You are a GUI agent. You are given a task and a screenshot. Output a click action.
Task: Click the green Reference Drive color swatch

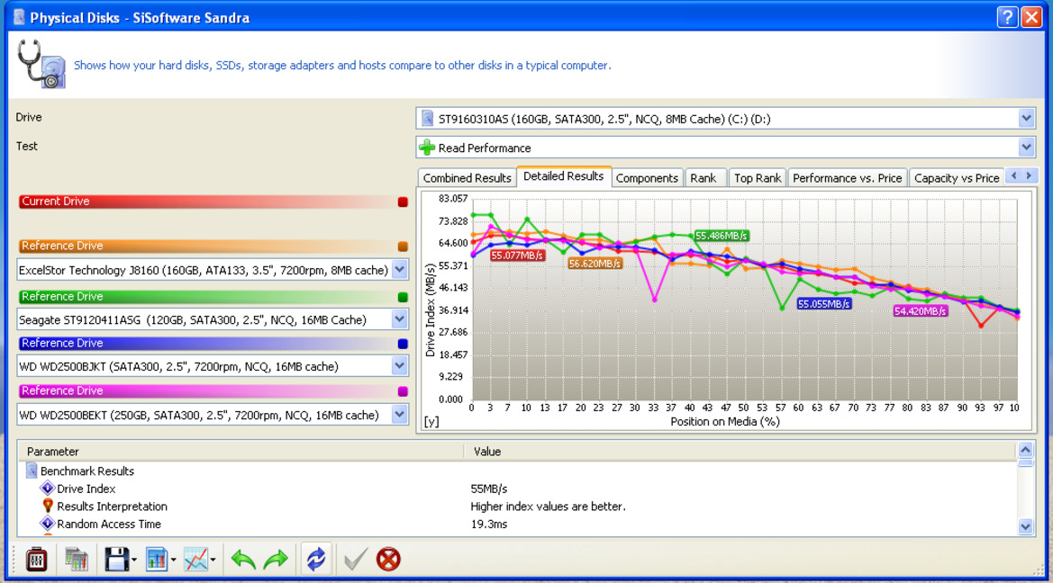click(x=403, y=297)
